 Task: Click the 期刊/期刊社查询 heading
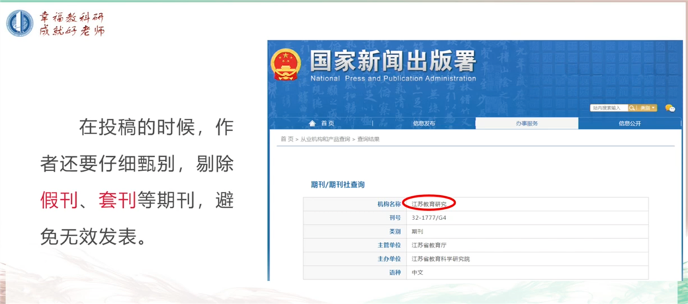[338, 185]
